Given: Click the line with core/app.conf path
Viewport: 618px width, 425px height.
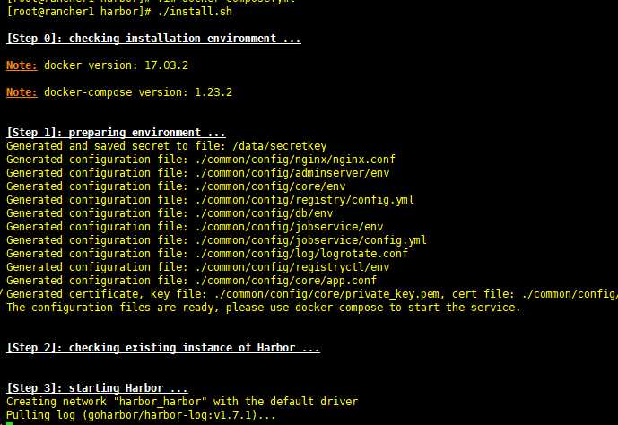Looking at the screenshot, I should pos(192,280).
